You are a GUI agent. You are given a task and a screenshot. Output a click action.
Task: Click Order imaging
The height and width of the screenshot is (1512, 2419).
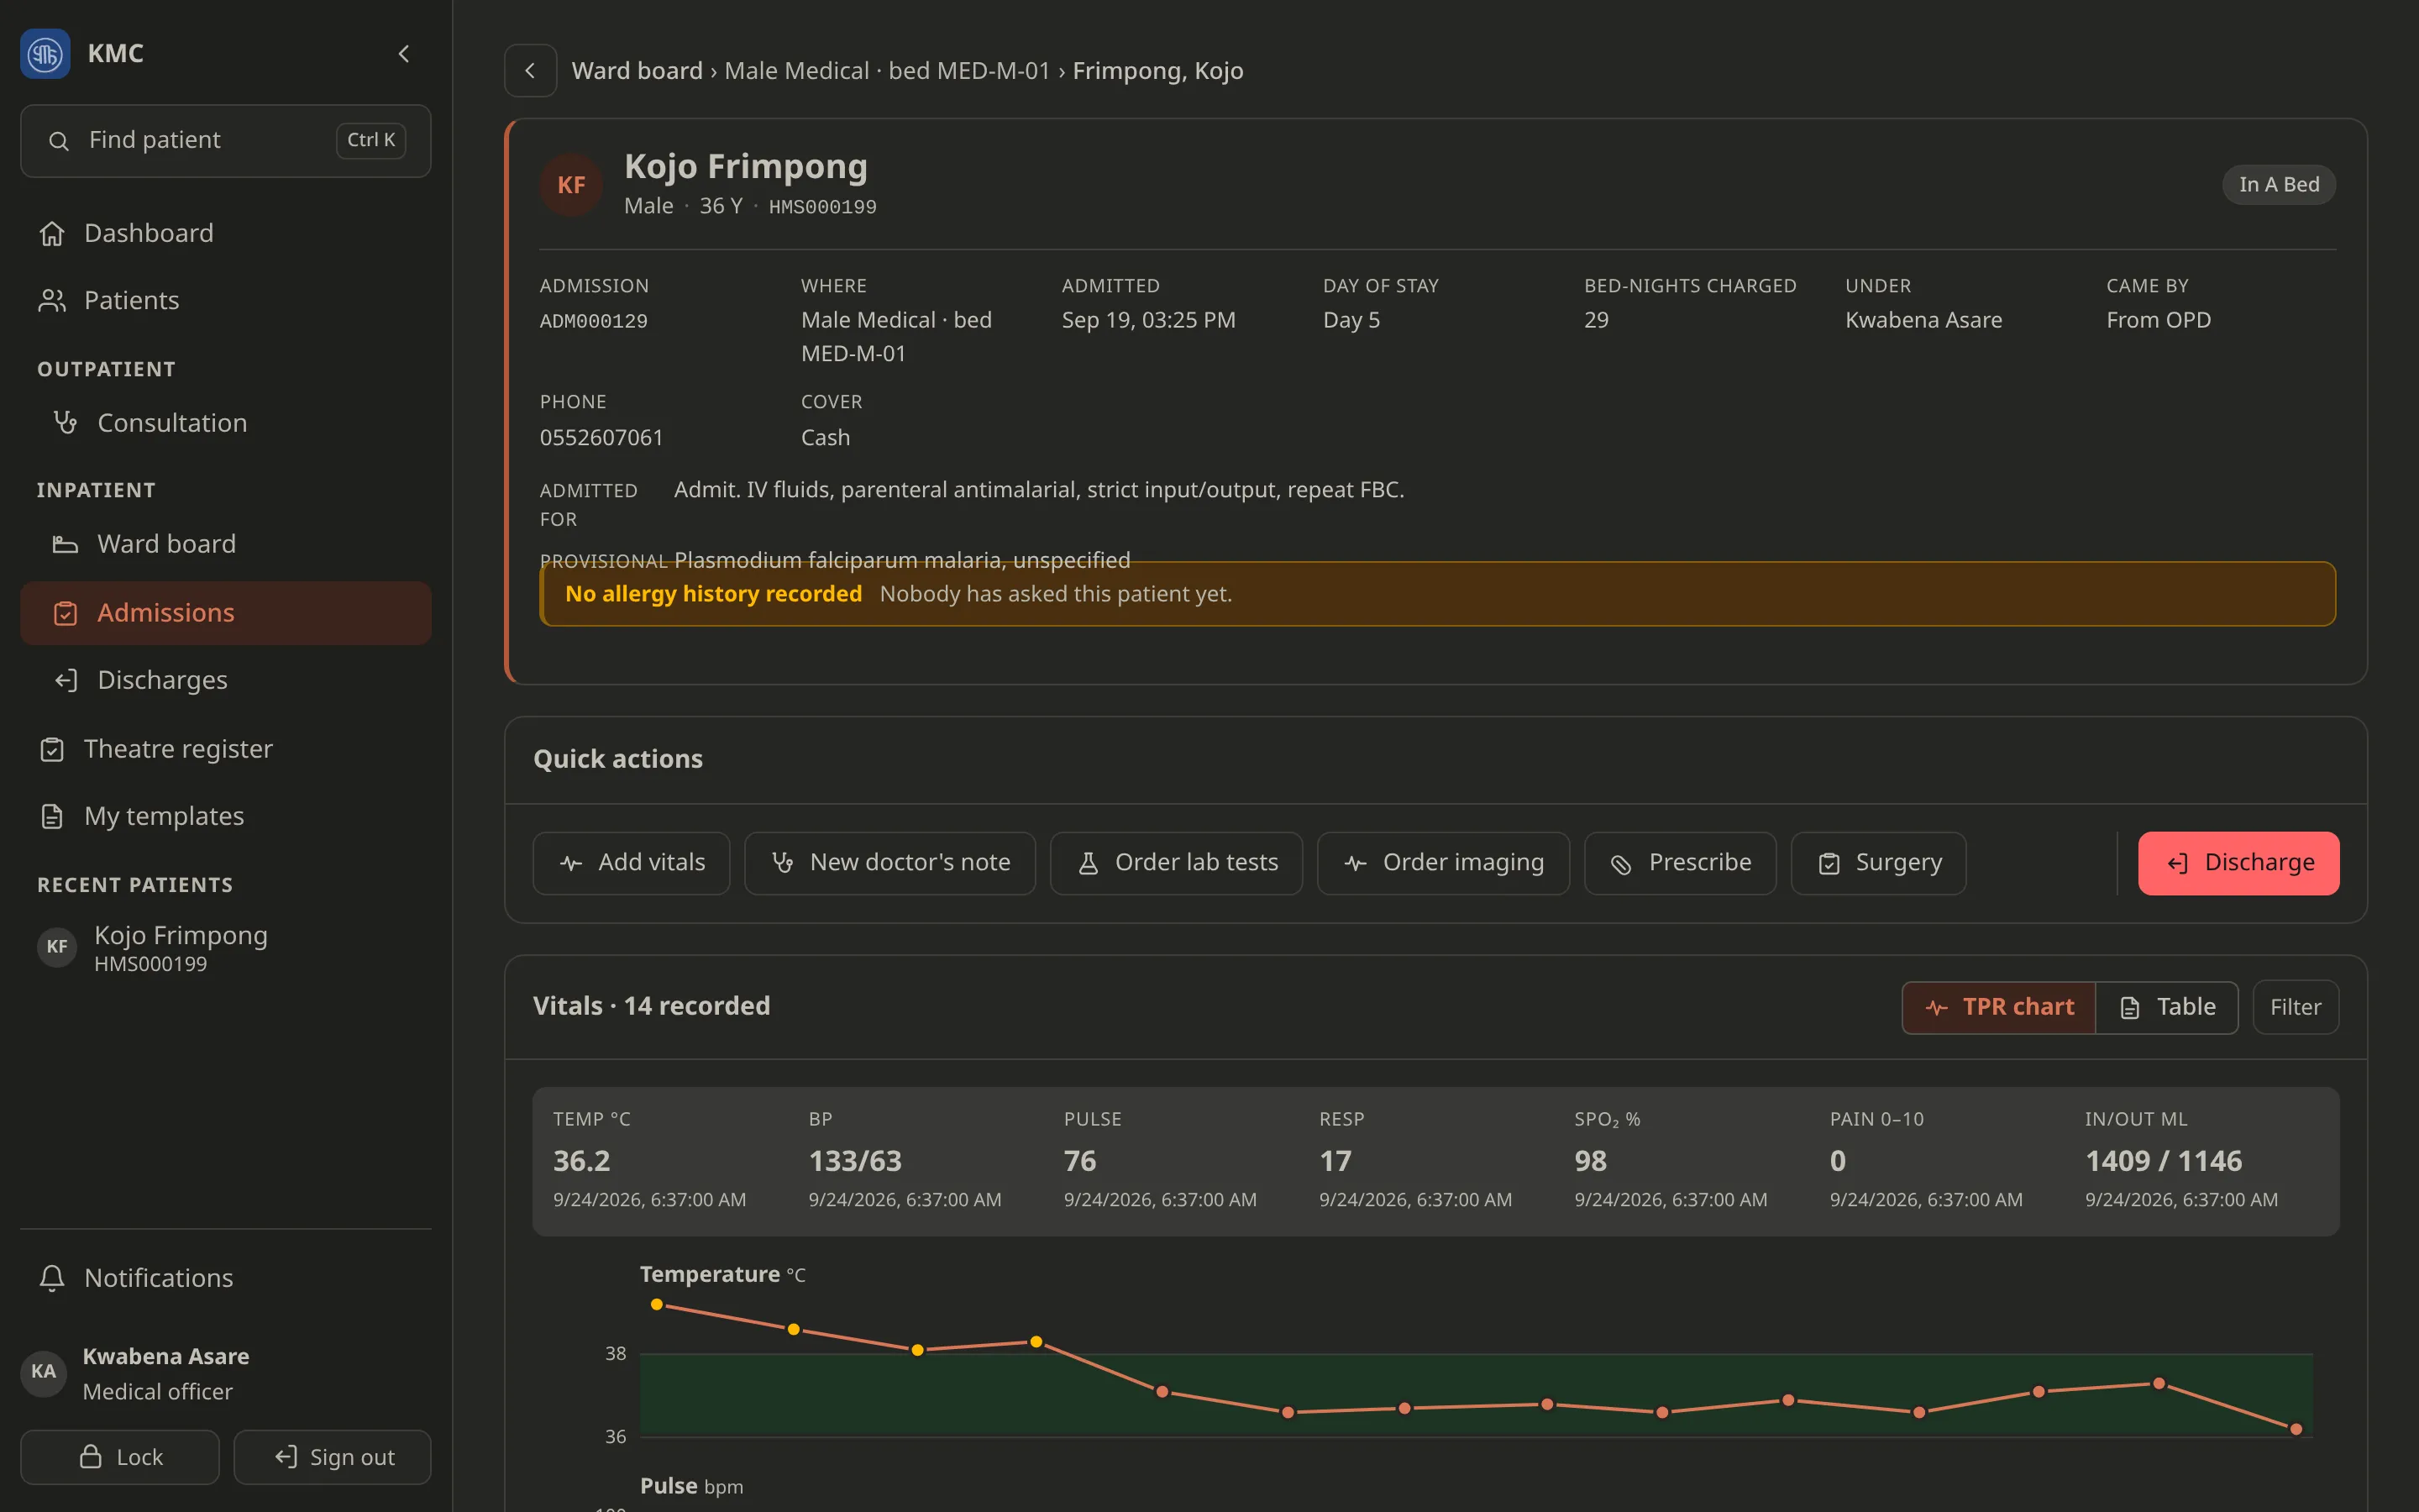(x=1443, y=863)
